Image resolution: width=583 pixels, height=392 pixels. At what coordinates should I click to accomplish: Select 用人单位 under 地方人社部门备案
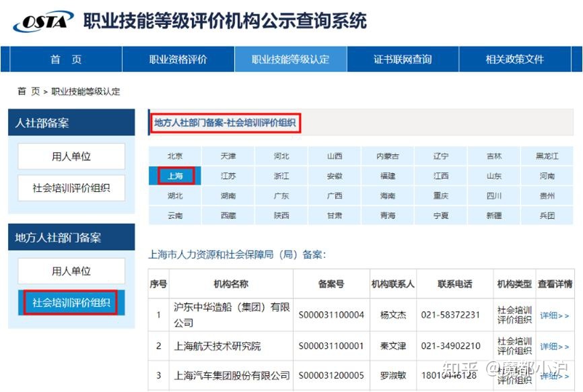(x=71, y=271)
